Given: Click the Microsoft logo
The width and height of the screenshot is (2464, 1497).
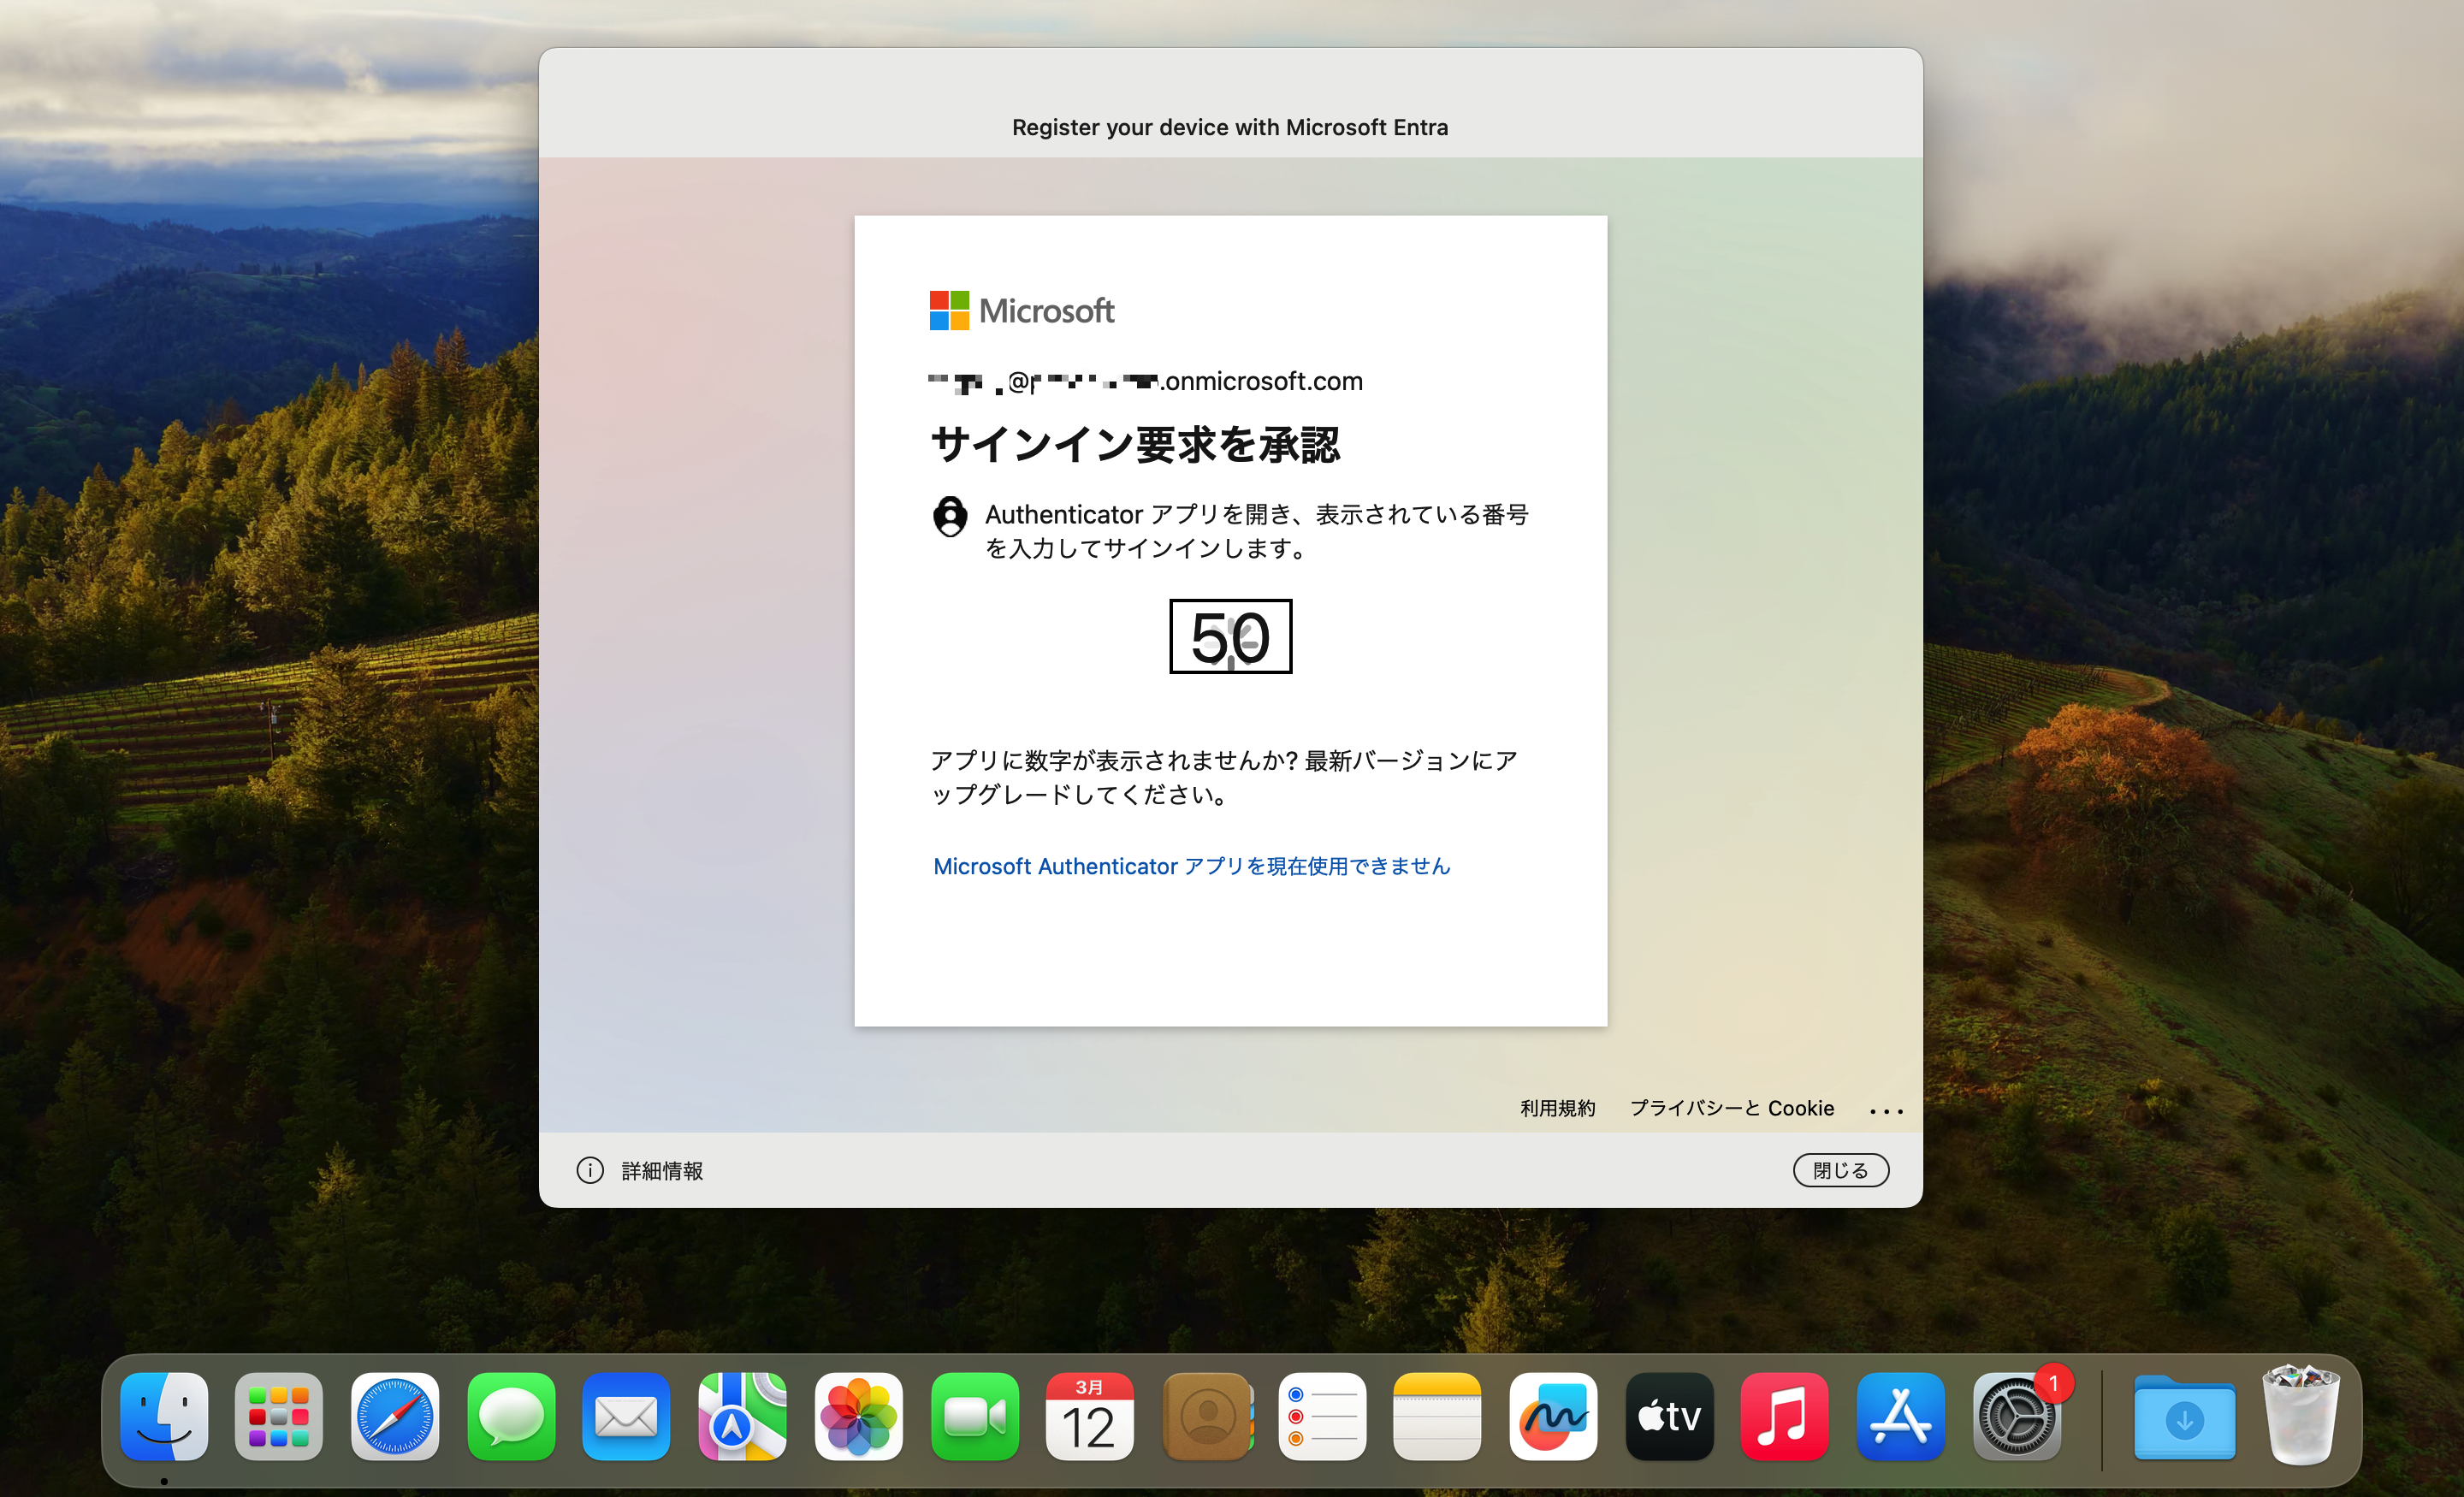Looking at the screenshot, I should tap(1022, 310).
